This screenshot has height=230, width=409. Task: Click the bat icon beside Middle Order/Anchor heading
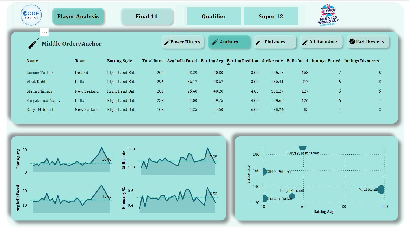[33, 43]
